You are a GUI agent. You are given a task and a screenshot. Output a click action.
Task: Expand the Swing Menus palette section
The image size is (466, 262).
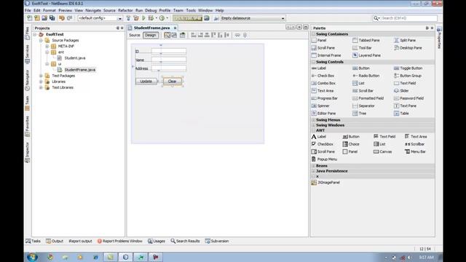click(x=313, y=120)
